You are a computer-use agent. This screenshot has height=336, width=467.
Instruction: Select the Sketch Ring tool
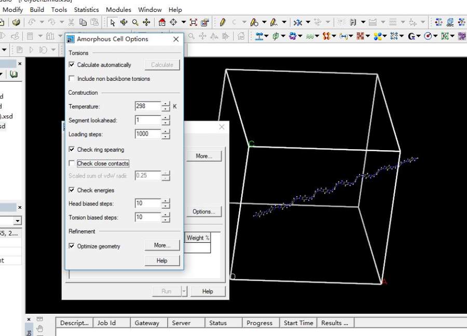pyautogui.click(x=254, y=22)
